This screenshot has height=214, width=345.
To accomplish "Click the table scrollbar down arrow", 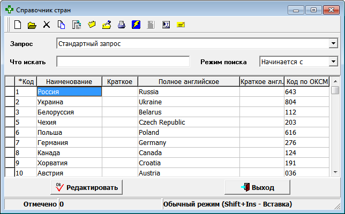I will click(x=335, y=172).
